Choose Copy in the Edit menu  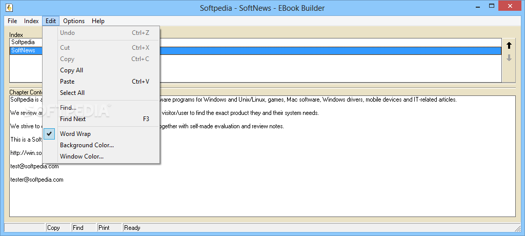point(101,59)
